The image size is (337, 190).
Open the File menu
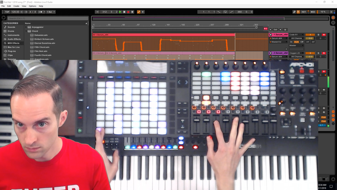[3, 6]
